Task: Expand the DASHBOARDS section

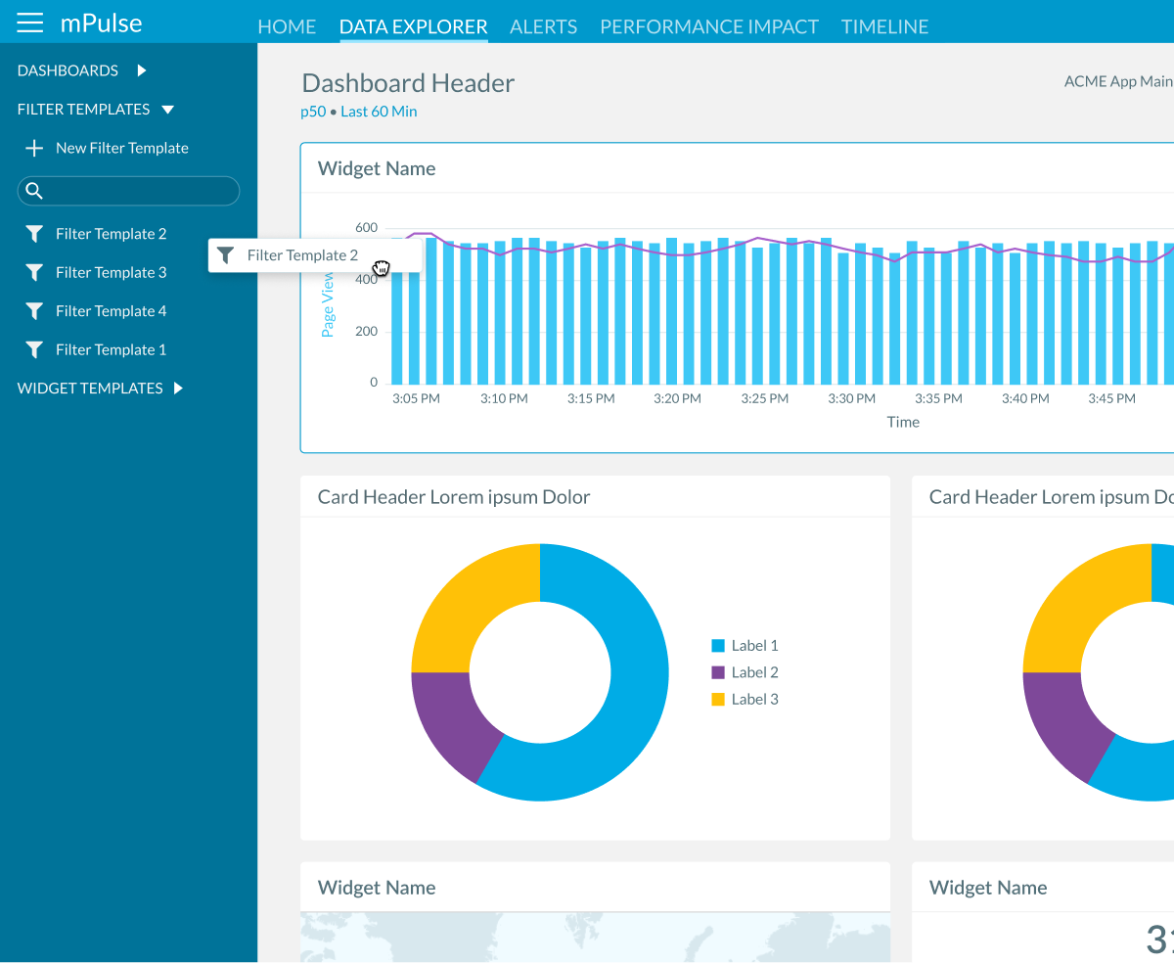Action: tap(67, 70)
